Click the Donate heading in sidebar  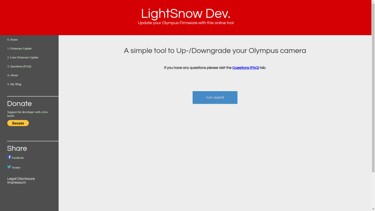[x=19, y=104]
